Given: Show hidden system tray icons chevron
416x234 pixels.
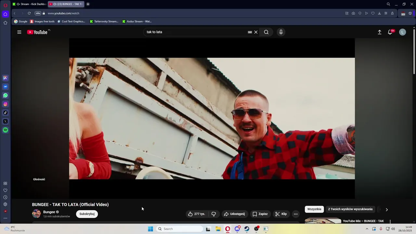Looking at the screenshot, I should coord(367,229).
